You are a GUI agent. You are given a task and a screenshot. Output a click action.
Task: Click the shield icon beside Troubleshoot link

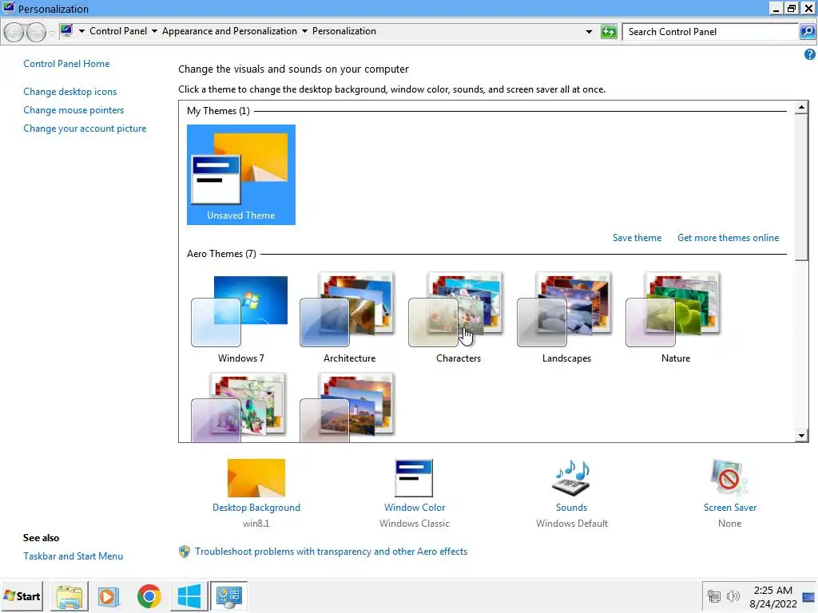[185, 552]
